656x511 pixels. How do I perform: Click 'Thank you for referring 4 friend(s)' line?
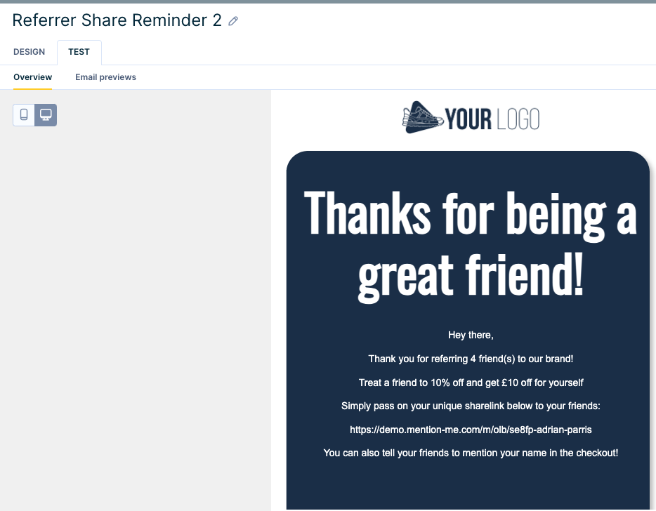coord(471,359)
